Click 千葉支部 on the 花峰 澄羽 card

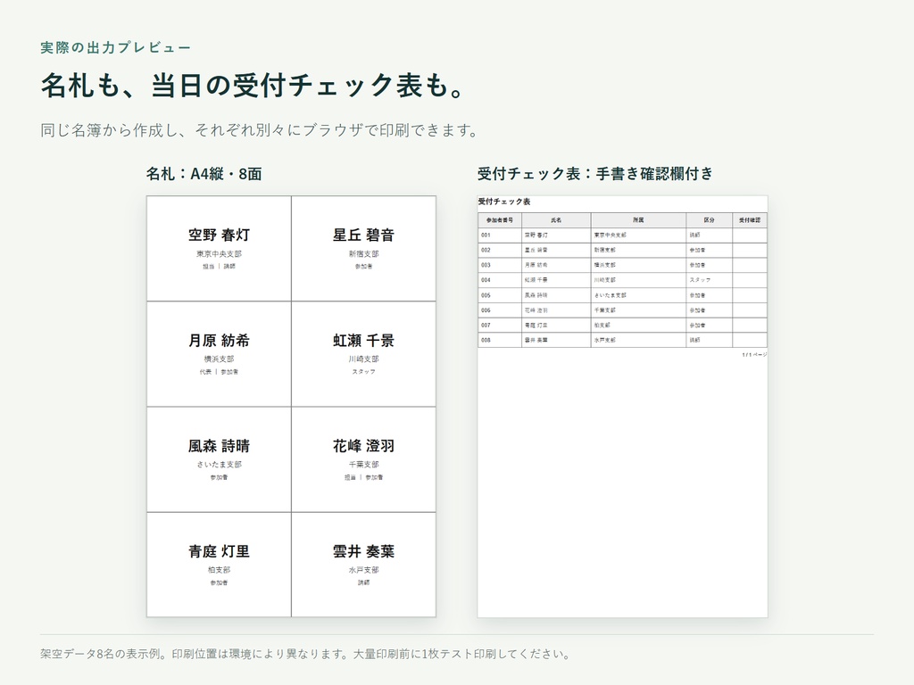coord(364,465)
